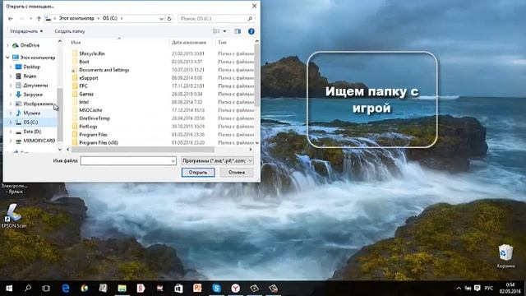Select the OneDriveTemp folder
Screen dimensions: 526x296
95,118
